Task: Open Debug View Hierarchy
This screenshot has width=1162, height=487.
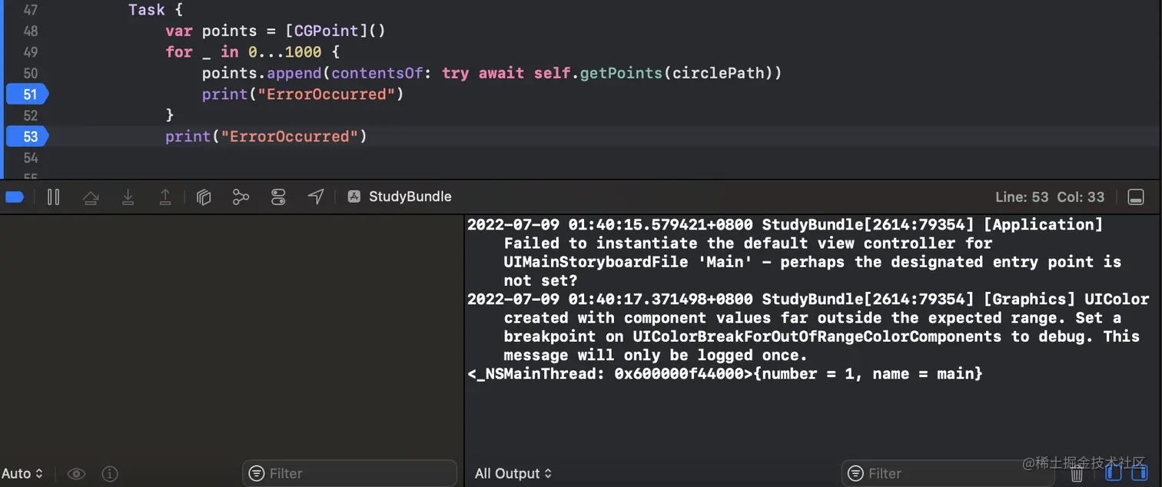Action: click(x=204, y=197)
